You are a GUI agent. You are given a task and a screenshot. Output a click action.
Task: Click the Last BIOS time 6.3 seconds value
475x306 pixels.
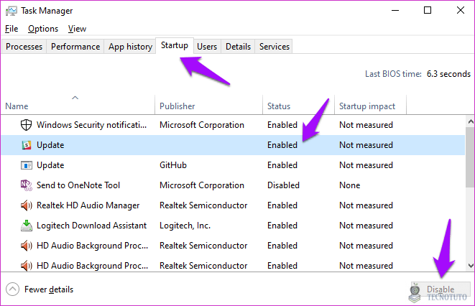pos(448,74)
